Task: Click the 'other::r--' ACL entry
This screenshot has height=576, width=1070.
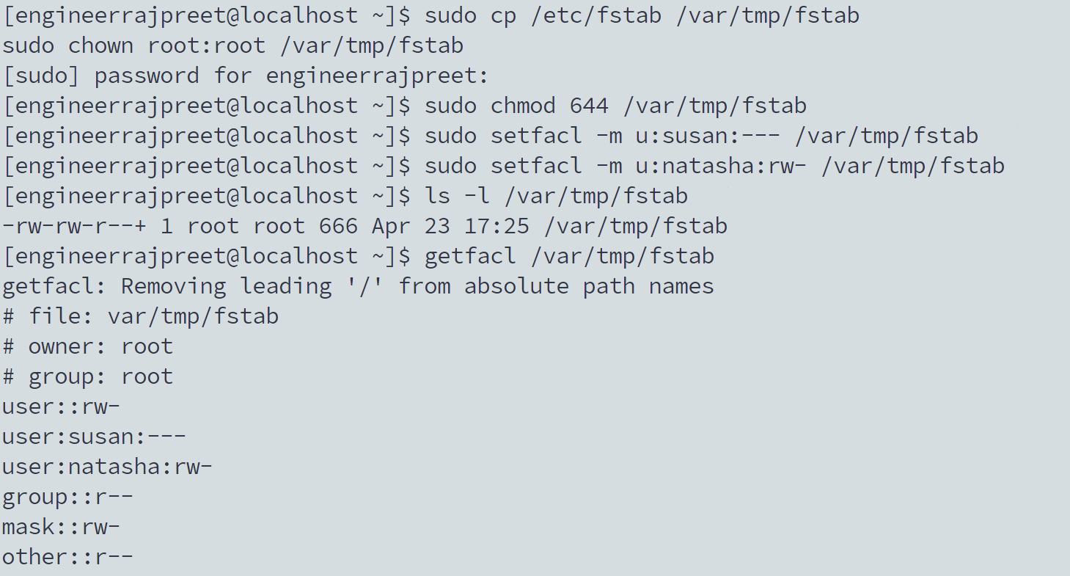Action: (68, 557)
